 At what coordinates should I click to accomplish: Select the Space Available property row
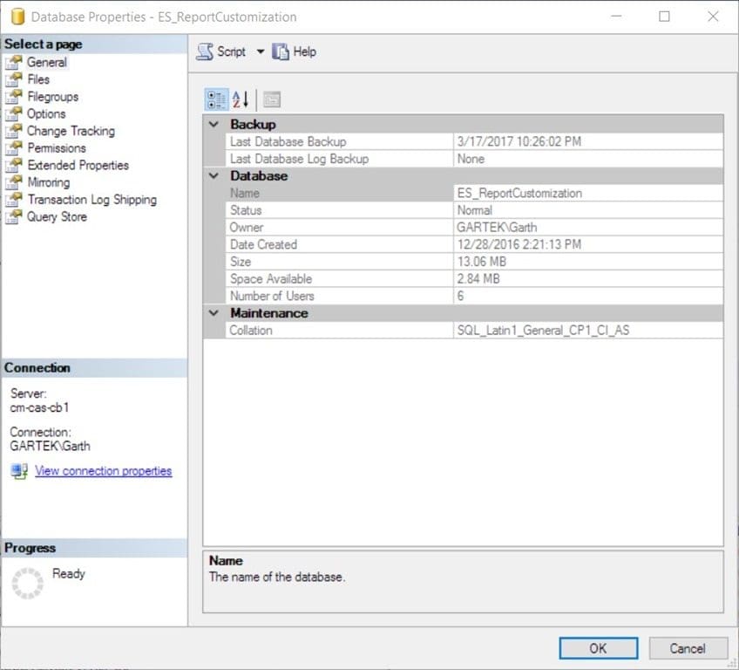pyautogui.click(x=474, y=279)
